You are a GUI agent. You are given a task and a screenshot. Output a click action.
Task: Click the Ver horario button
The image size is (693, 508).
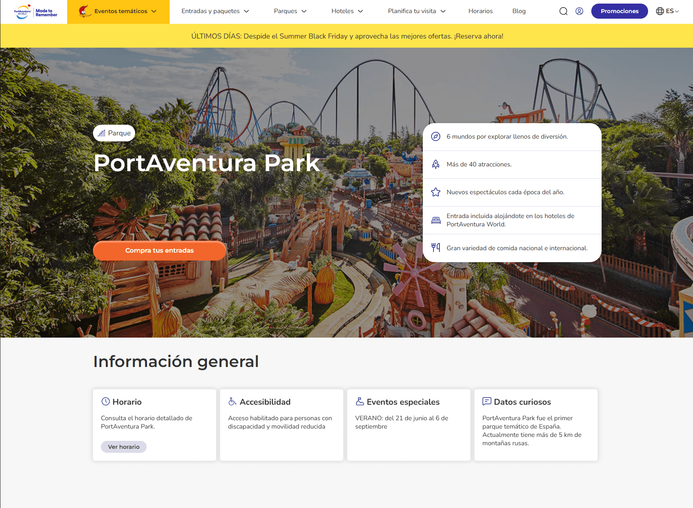[124, 447]
